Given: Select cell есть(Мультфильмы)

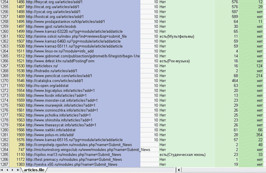Looking at the screenshot, I should 187,36.
